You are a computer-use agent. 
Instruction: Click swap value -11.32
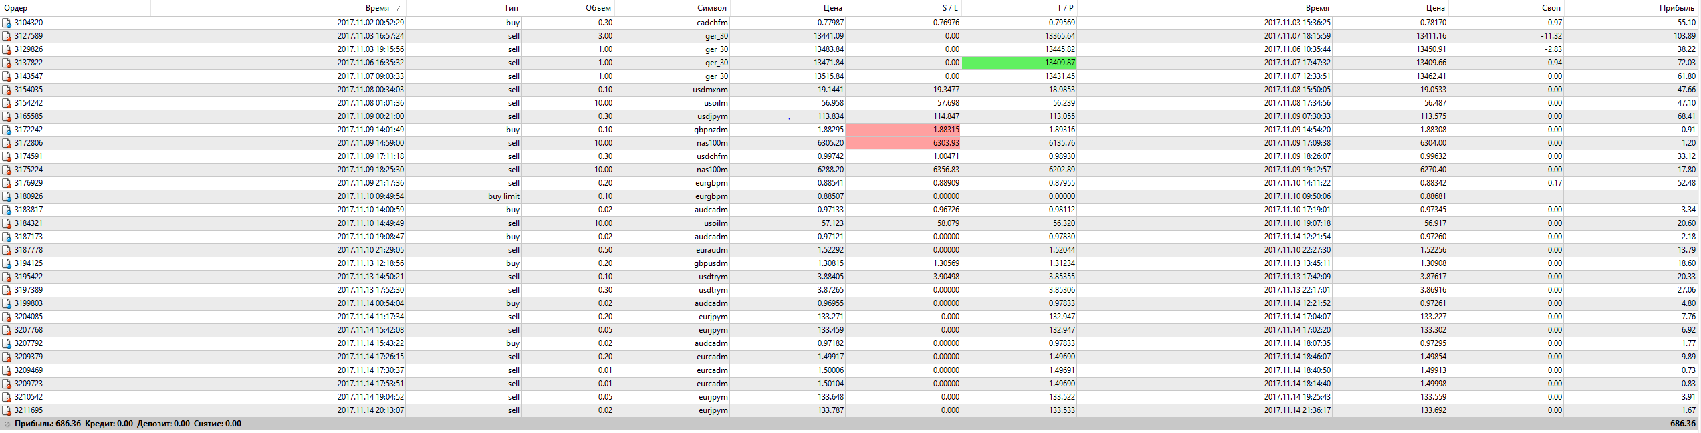click(1551, 36)
